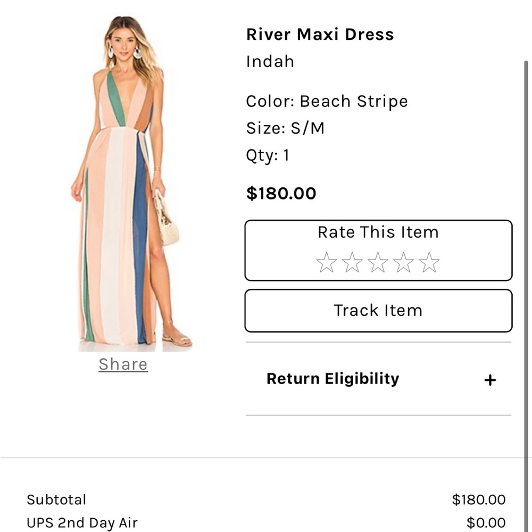Tap the plus icon next to Return Eligibility
Viewport: 532px width, 532px height.
click(489, 379)
